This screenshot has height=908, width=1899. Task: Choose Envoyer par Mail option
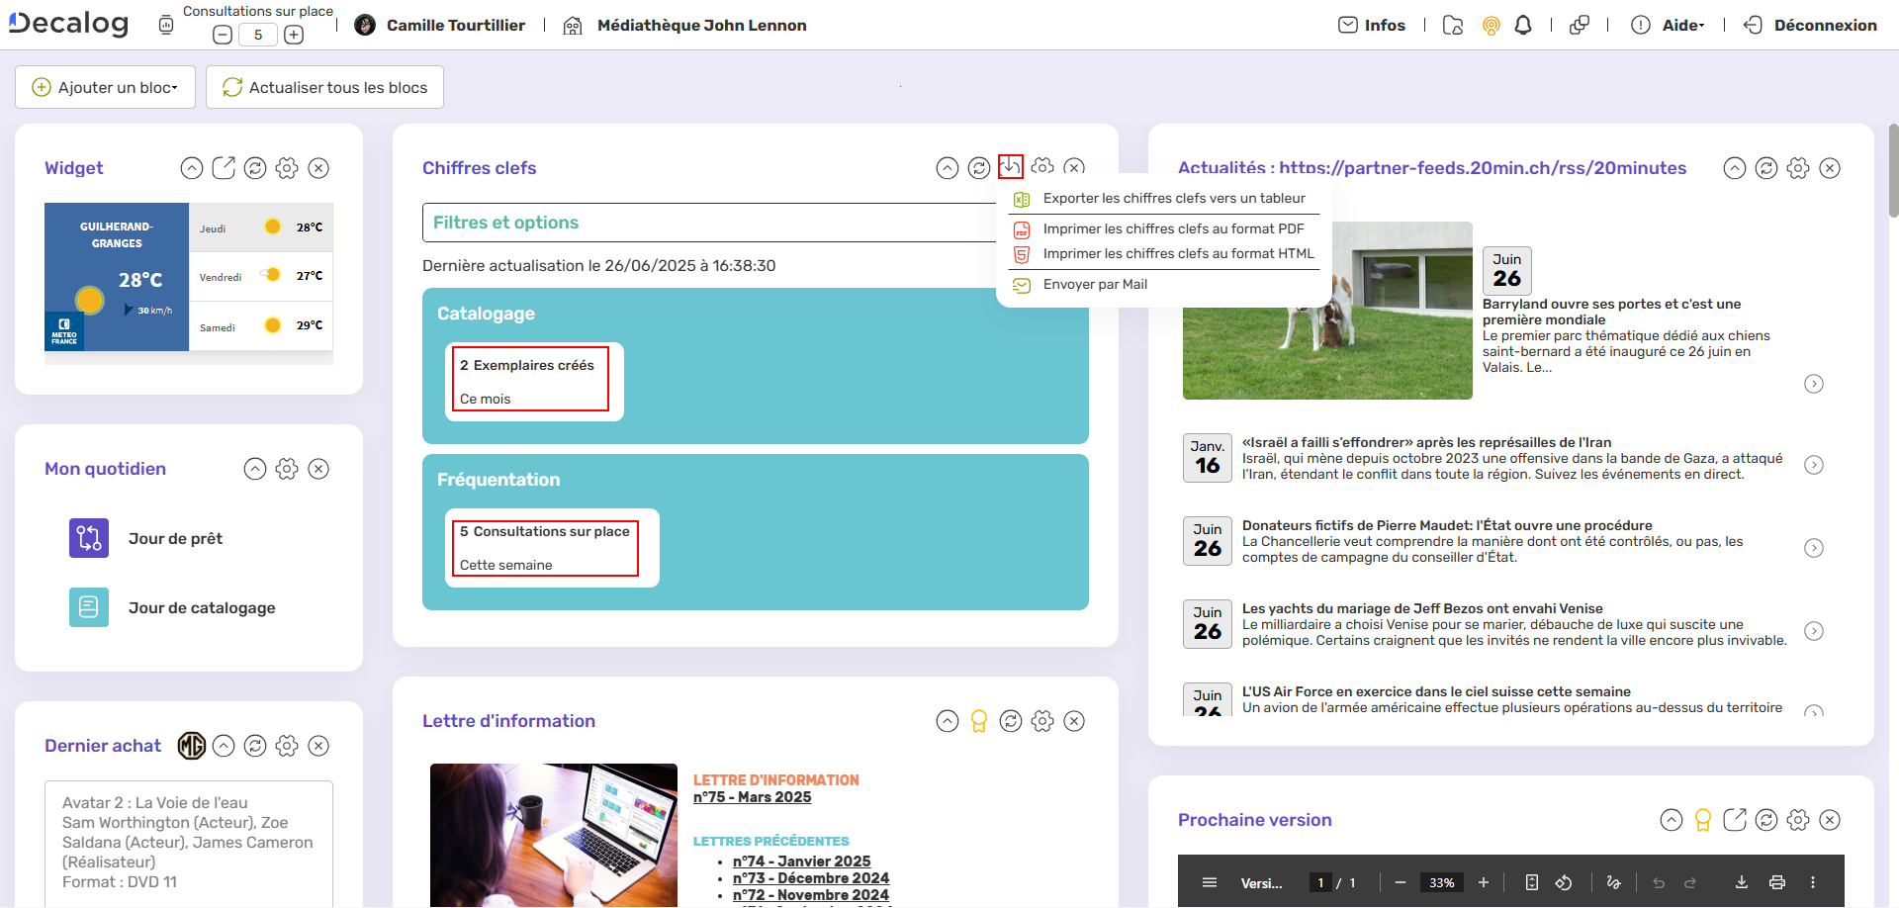[1095, 284]
